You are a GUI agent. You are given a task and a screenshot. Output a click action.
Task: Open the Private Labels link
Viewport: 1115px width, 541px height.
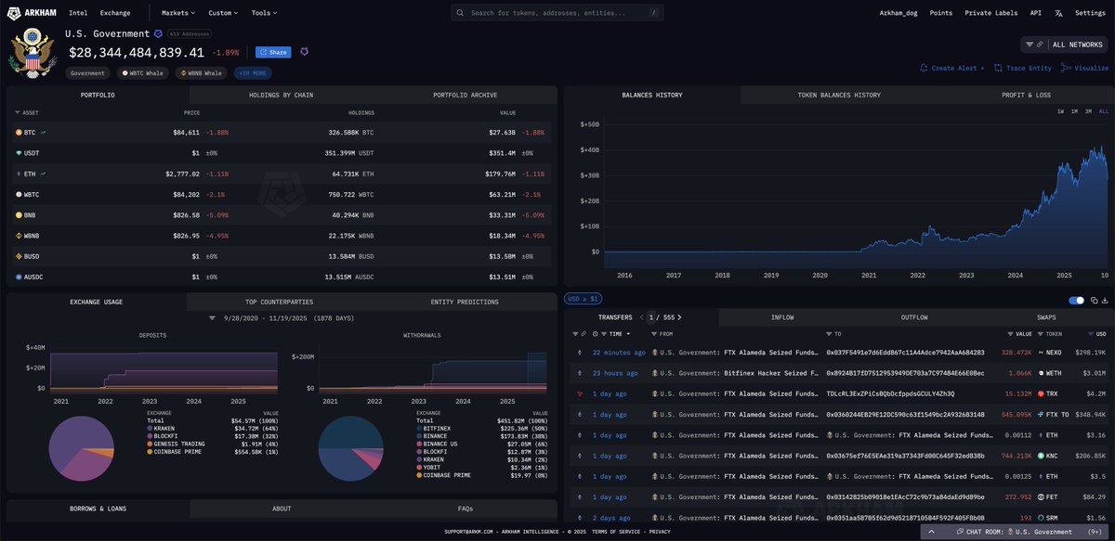(x=990, y=13)
